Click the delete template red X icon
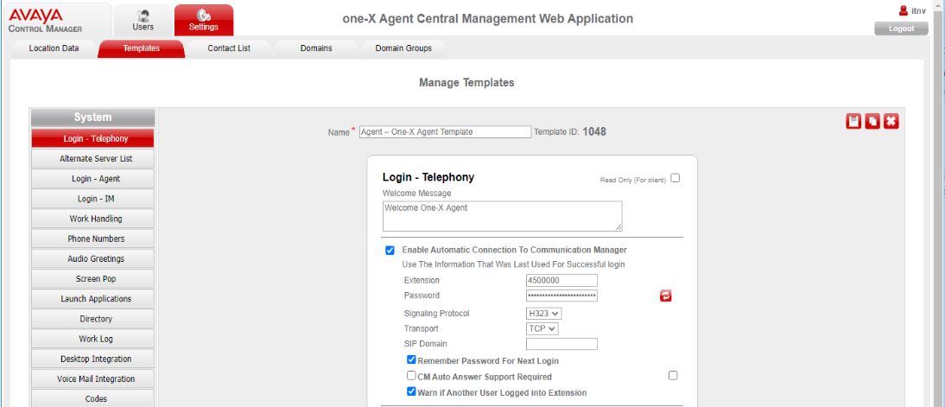 pos(891,121)
